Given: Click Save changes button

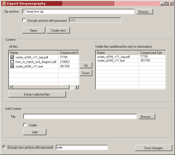Looking at the screenshot, I should click(x=154, y=148).
